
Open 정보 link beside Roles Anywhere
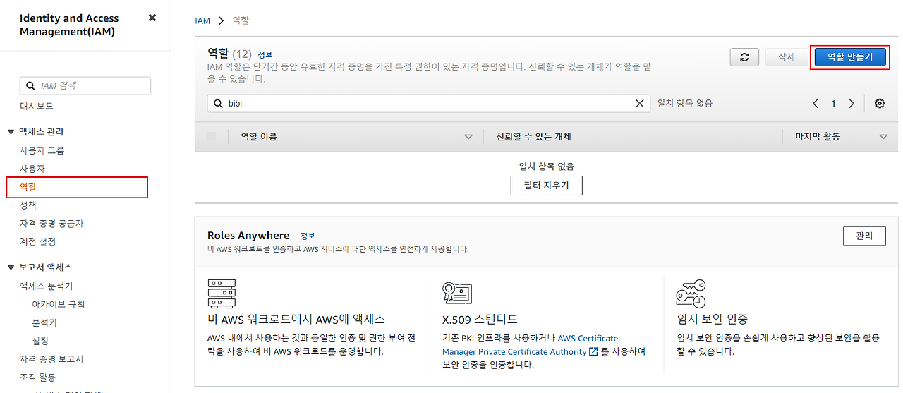tap(308, 236)
